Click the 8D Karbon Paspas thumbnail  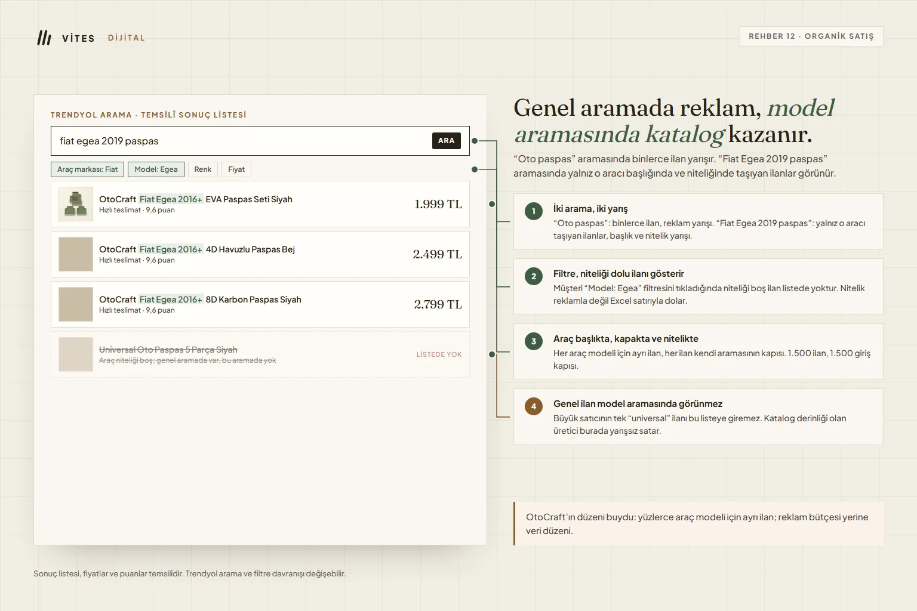[x=76, y=304]
